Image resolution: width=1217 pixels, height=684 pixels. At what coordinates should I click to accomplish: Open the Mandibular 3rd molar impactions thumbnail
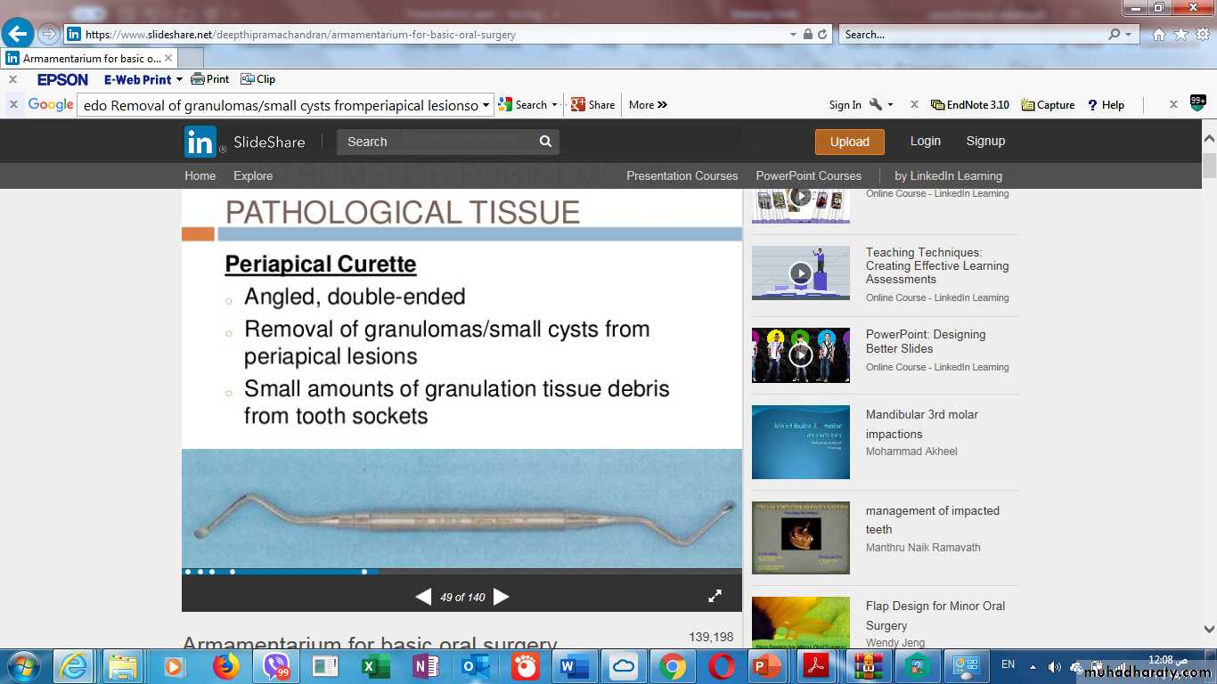(800, 443)
